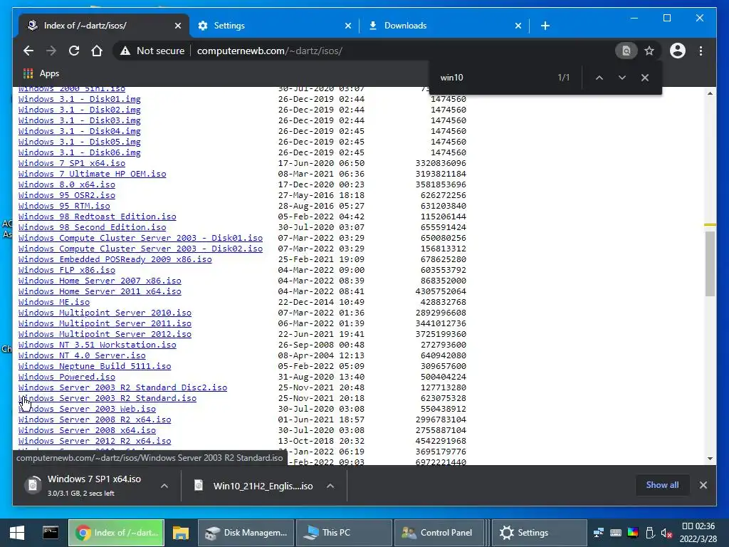
Task: Select the Index of /~dartz/isos/ tab
Action: (x=104, y=26)
